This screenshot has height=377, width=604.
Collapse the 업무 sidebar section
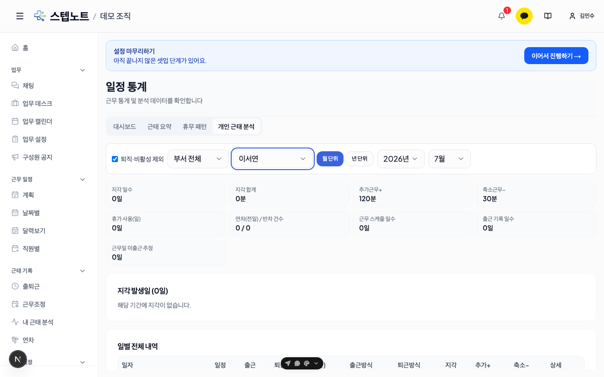point(83,70)
